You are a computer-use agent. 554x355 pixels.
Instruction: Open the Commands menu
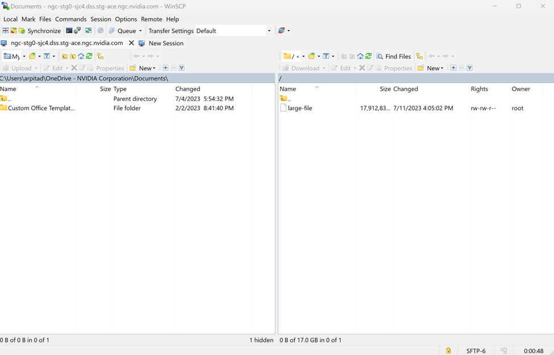click(x=70, y=19)
